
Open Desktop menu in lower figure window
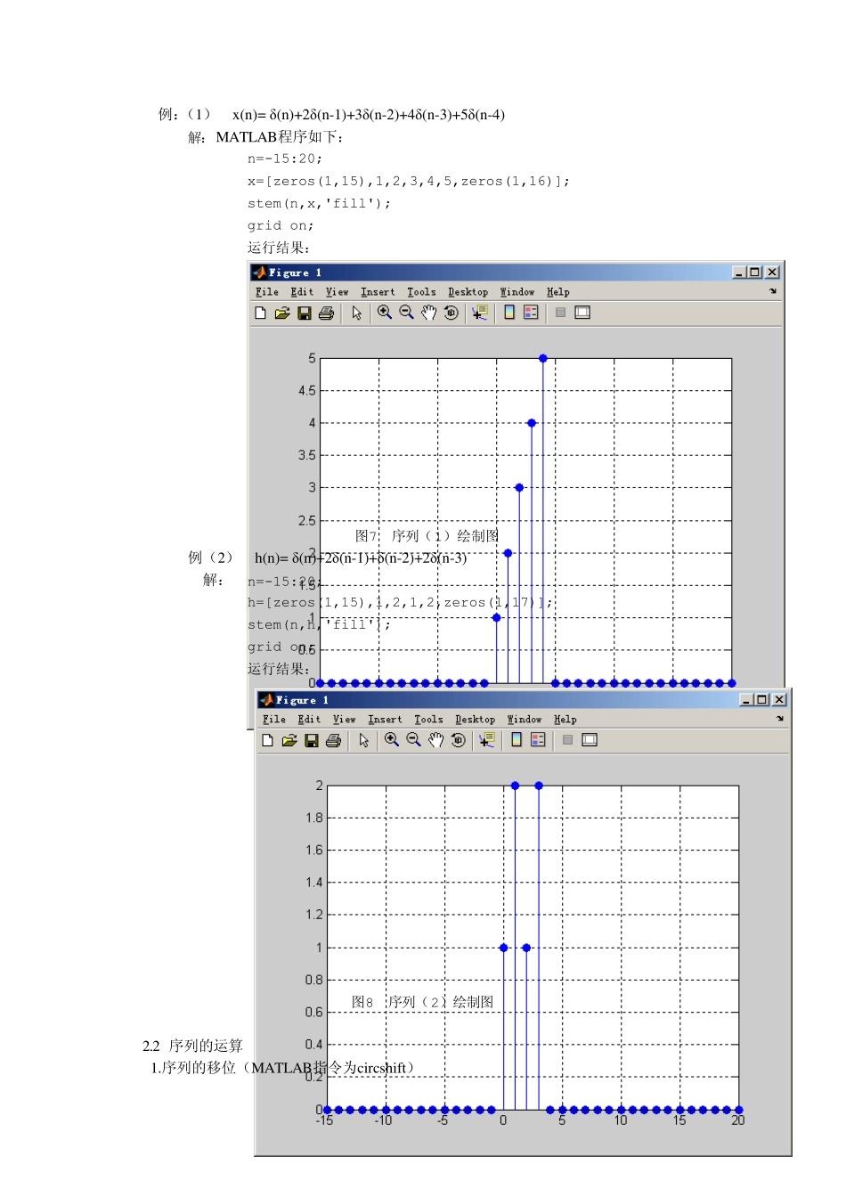[476, 720]
